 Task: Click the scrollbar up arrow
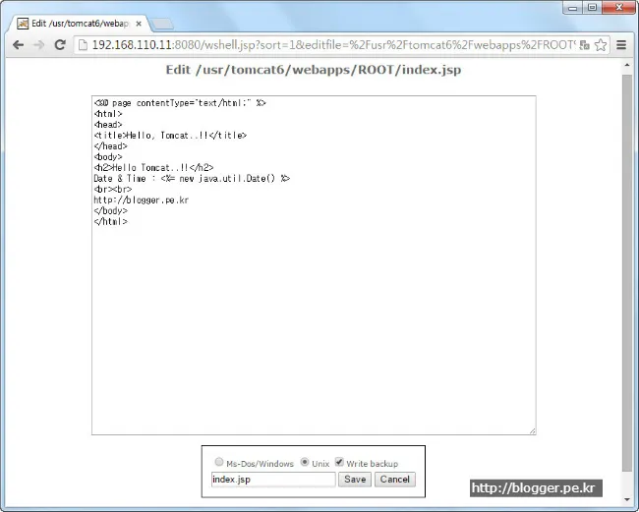627,65
